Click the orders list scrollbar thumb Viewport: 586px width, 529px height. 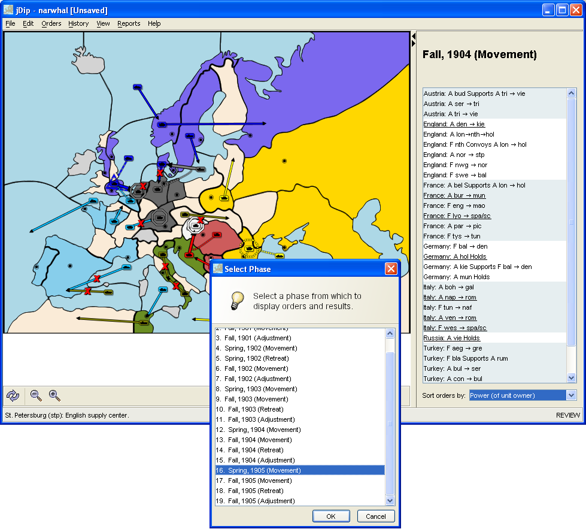tap(571, 222)
